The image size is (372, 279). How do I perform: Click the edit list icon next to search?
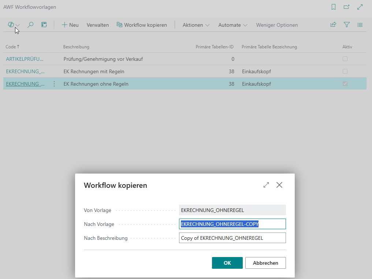(44, 25)
